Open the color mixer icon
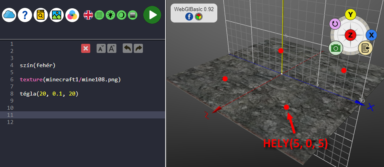384x167 pixels. point(72,15)
